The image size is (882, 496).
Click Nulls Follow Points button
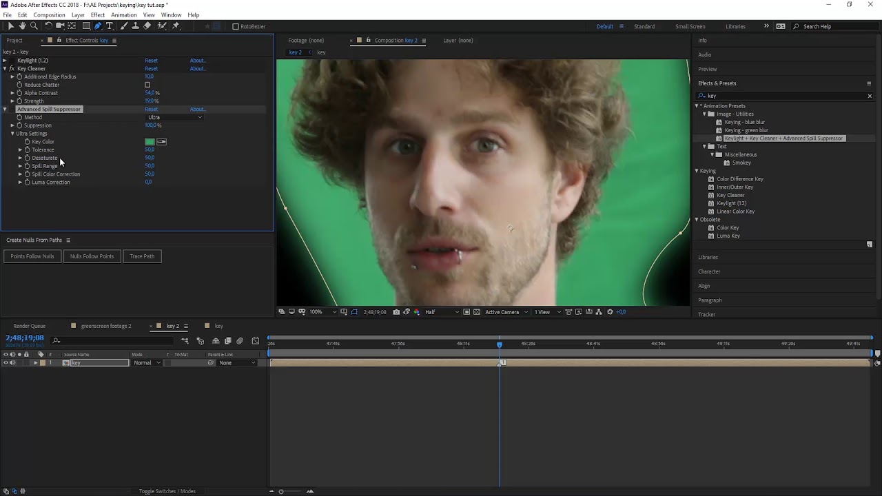pyautogui.click(x=92, y=256)
